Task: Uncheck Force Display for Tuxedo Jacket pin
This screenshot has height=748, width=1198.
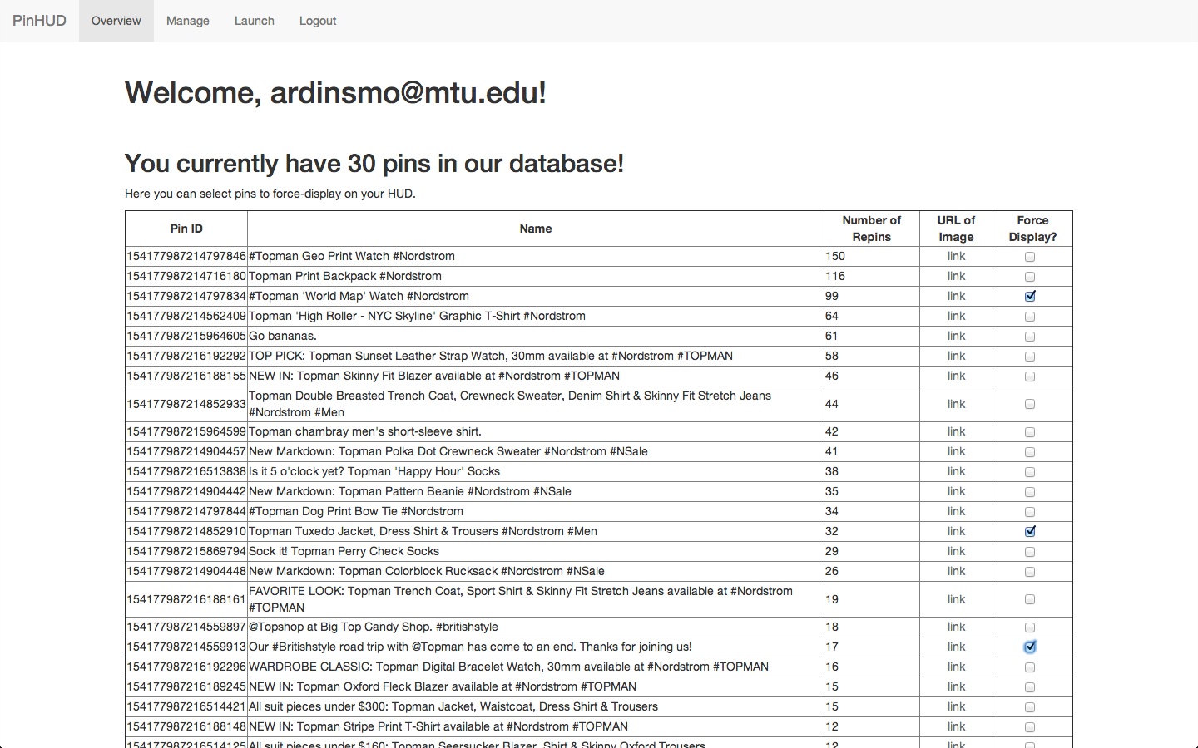Action: click(x=1030, y=532)
